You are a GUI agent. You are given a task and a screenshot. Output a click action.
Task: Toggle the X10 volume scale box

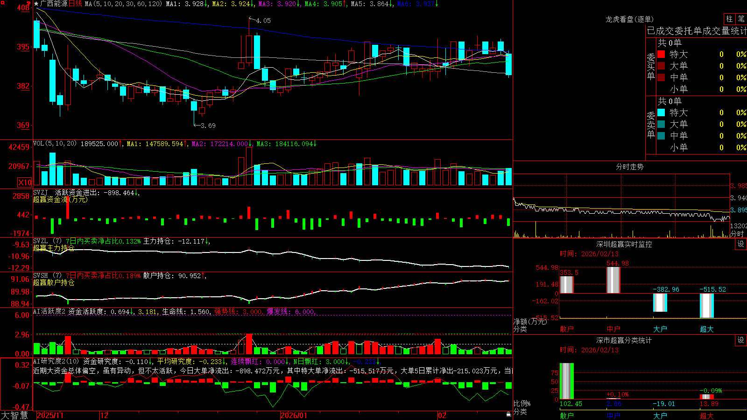[x=25, y=182]
